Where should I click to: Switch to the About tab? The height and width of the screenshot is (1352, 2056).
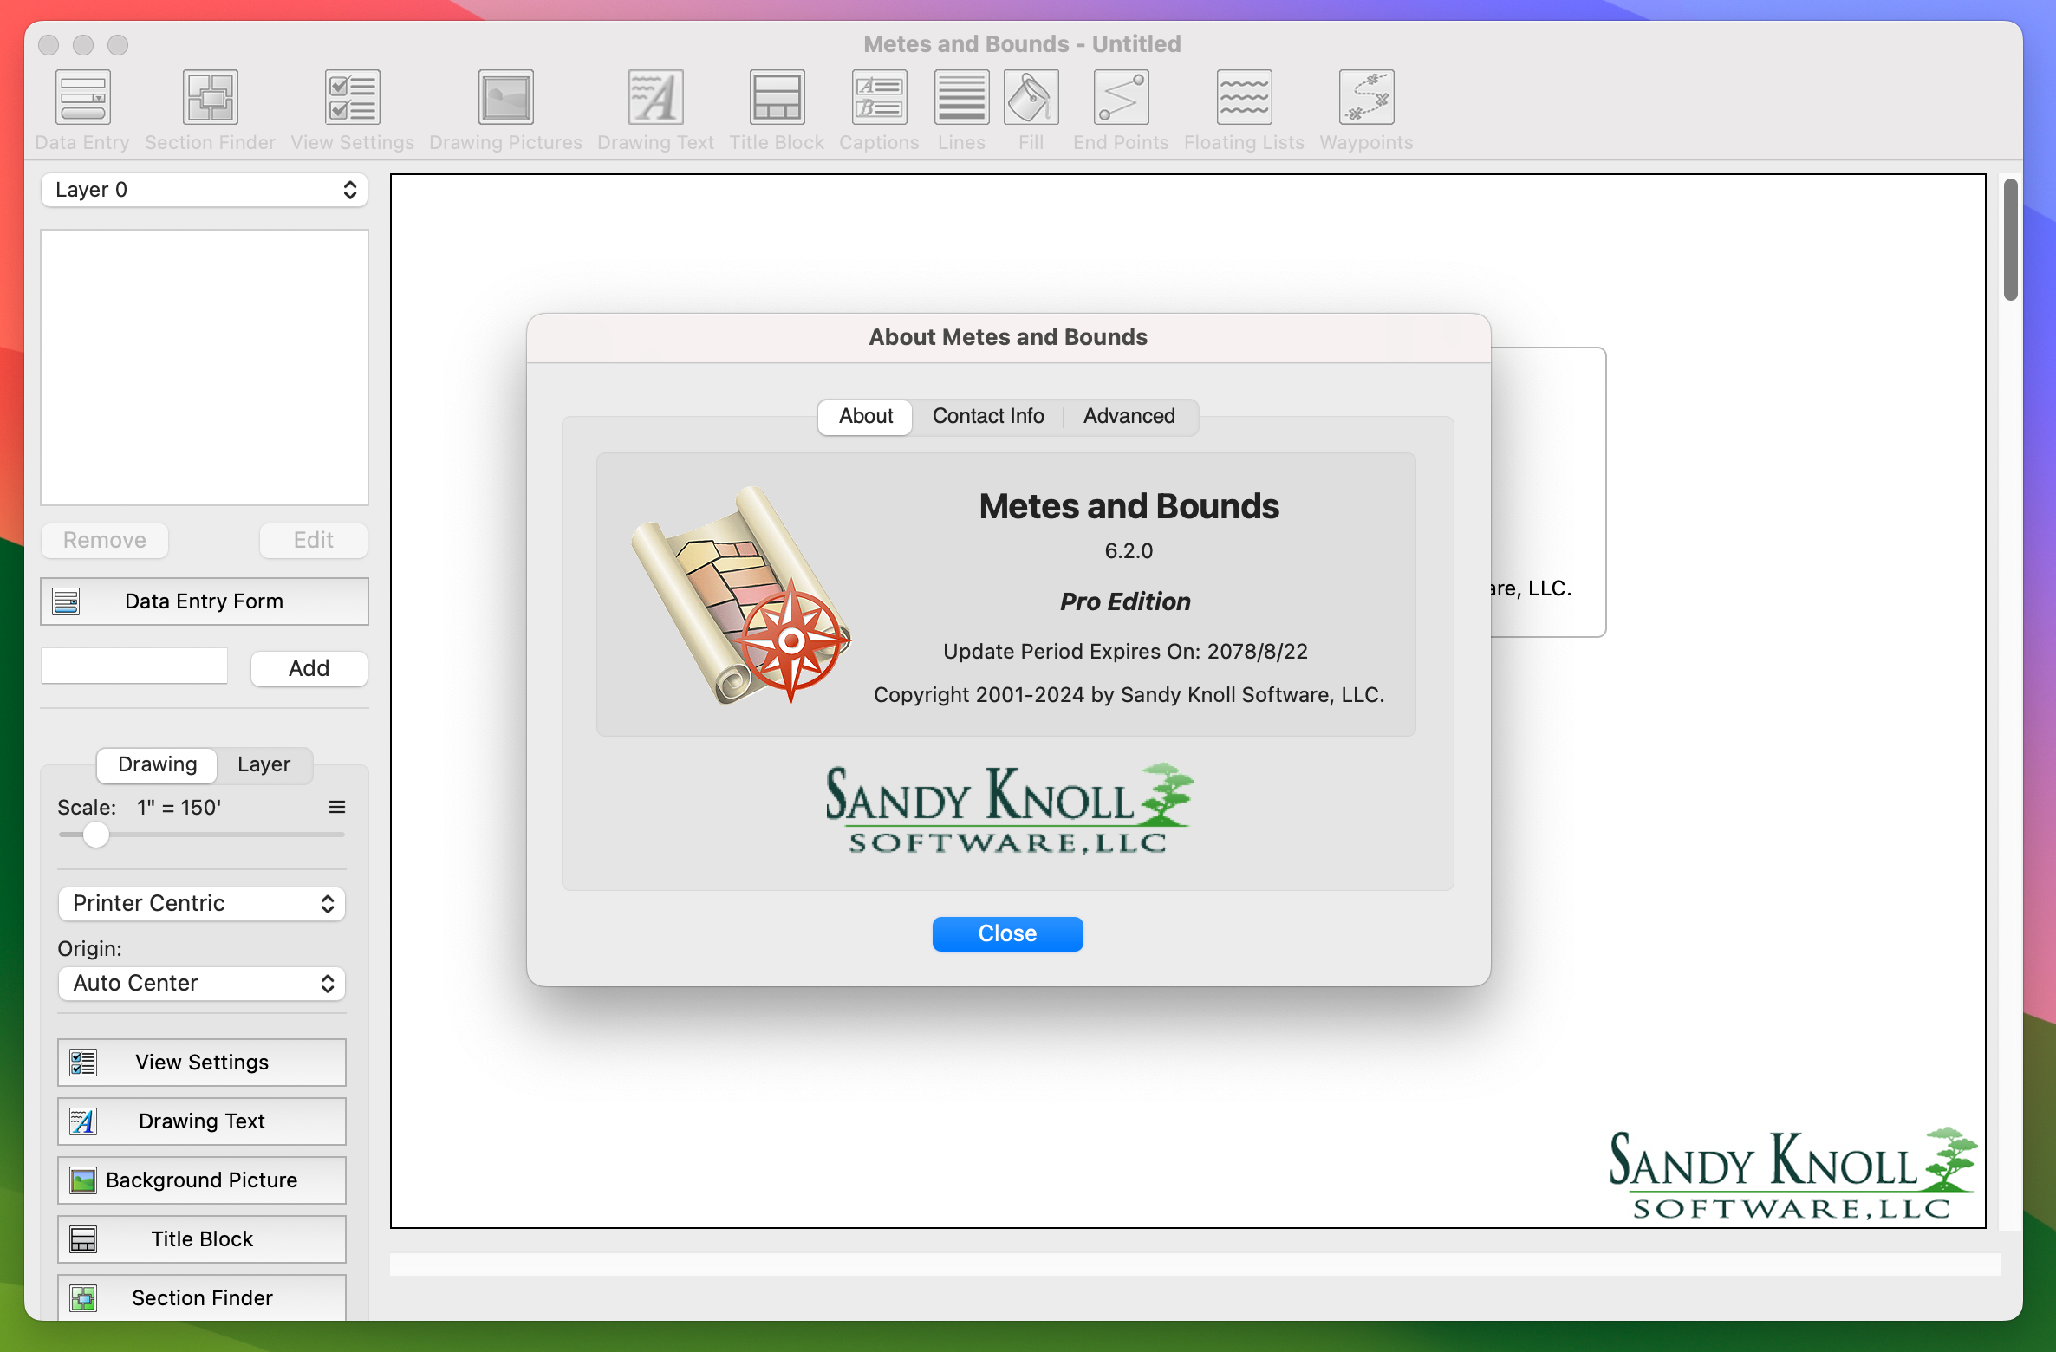pyautogui.click(x=865, y=416)
